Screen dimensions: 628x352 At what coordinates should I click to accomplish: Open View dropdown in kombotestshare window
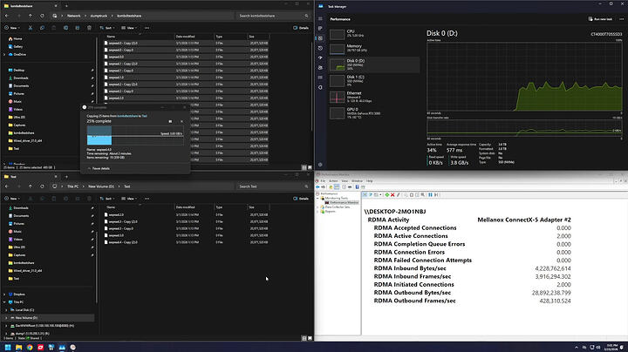[x=129, y=28]
